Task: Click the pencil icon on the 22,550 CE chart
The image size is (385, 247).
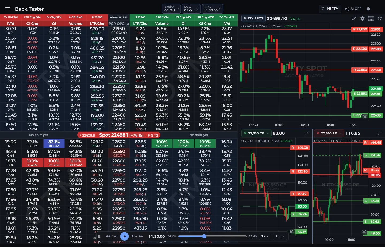Action: click(x=307, y=133)
